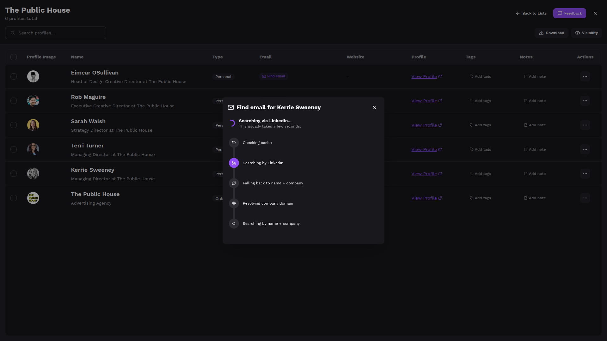Click the Email column header
The width and height of the screenshot is (607, 341).
tap(266, 57)
